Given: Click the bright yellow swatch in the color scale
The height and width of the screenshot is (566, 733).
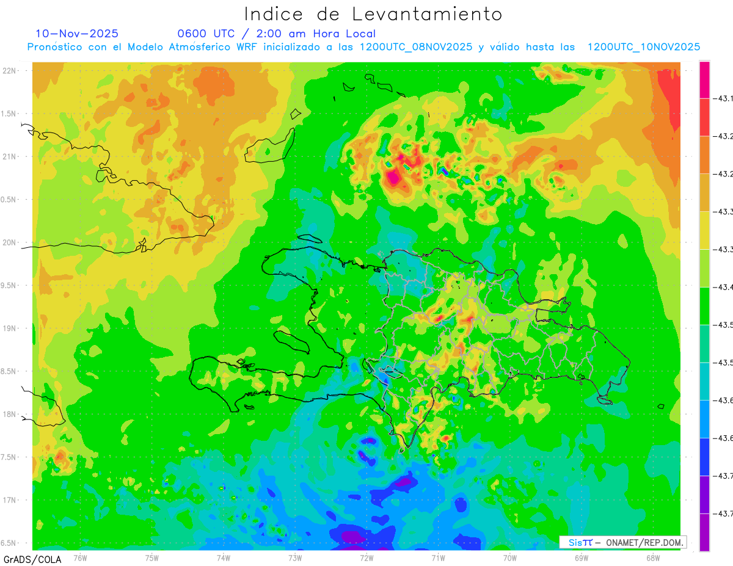Looking at the screenshot, I should [704, 230].
